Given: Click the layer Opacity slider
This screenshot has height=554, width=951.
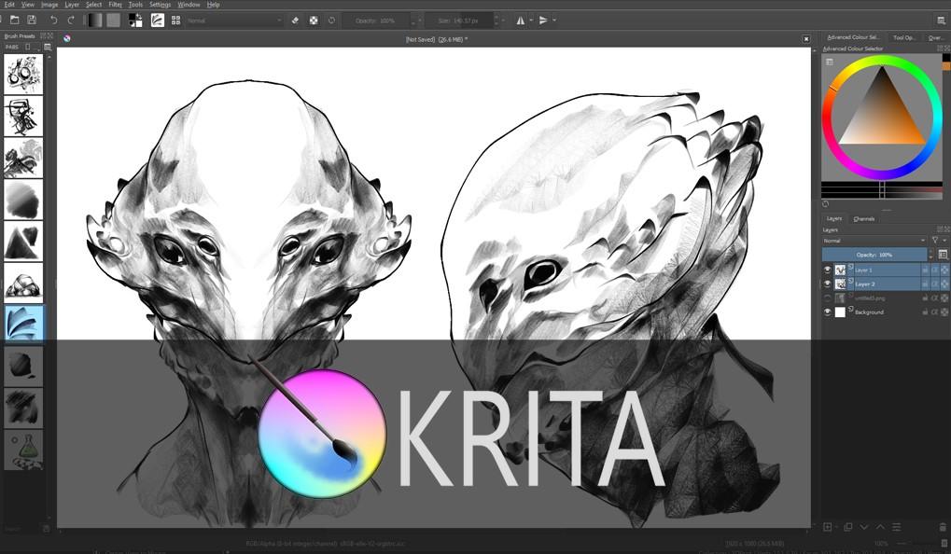Looking at the screenshot, I should coord(876,255).
